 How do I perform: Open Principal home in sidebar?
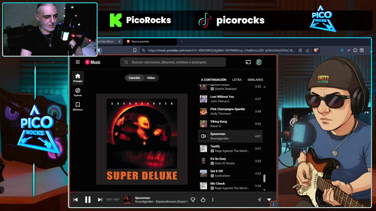tap(78, 78)
